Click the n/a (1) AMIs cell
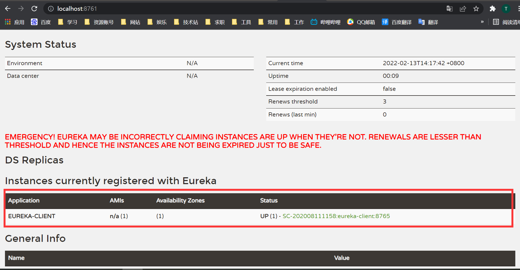Screen dimensions: 520x270 click(x=119, y=216)
